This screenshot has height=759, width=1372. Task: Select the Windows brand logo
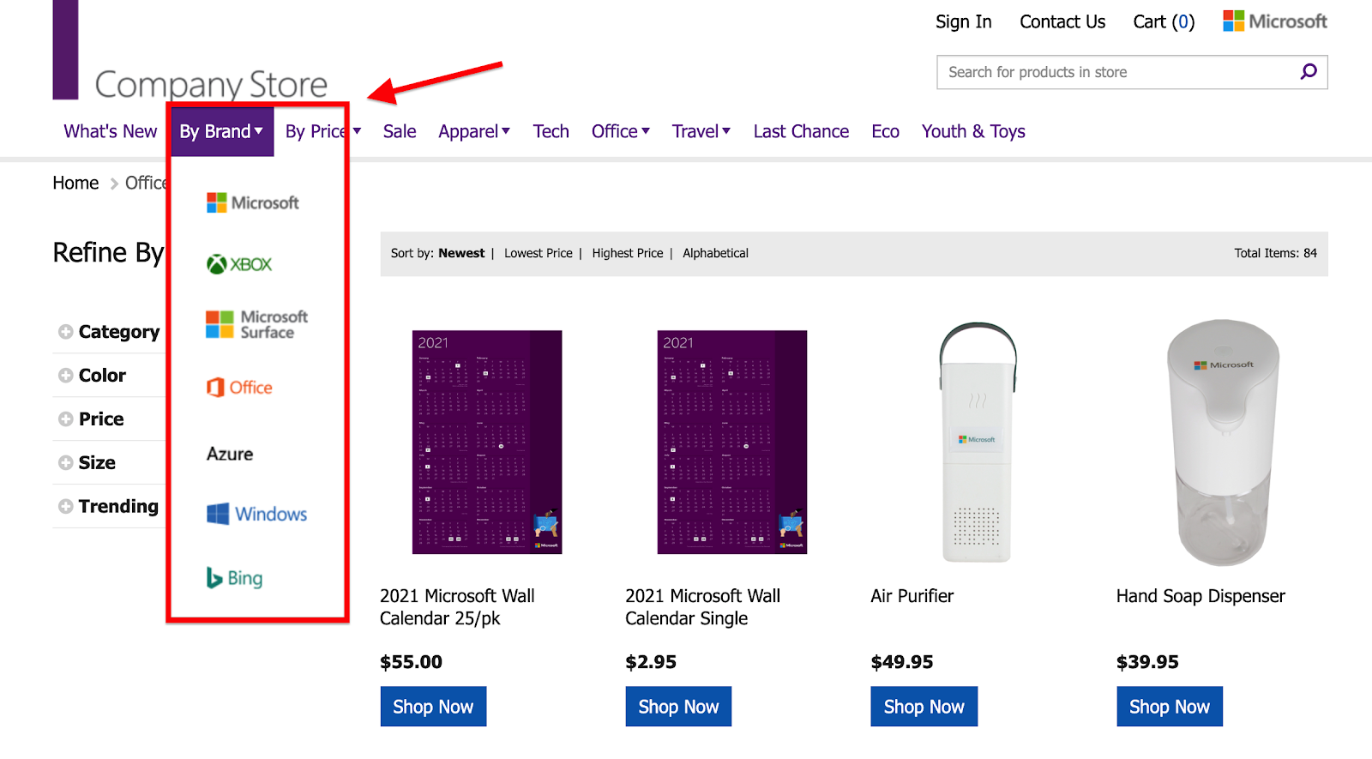tap(256, 514)
